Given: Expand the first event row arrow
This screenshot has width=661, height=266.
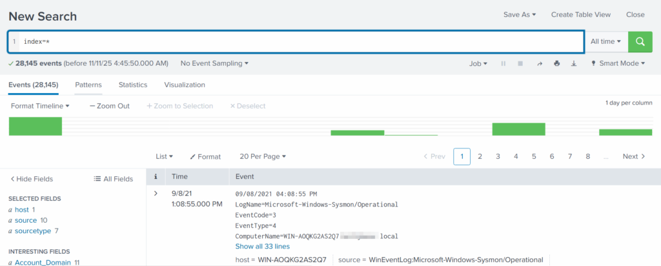Looking at the screenshot, I should coord(156,194).
